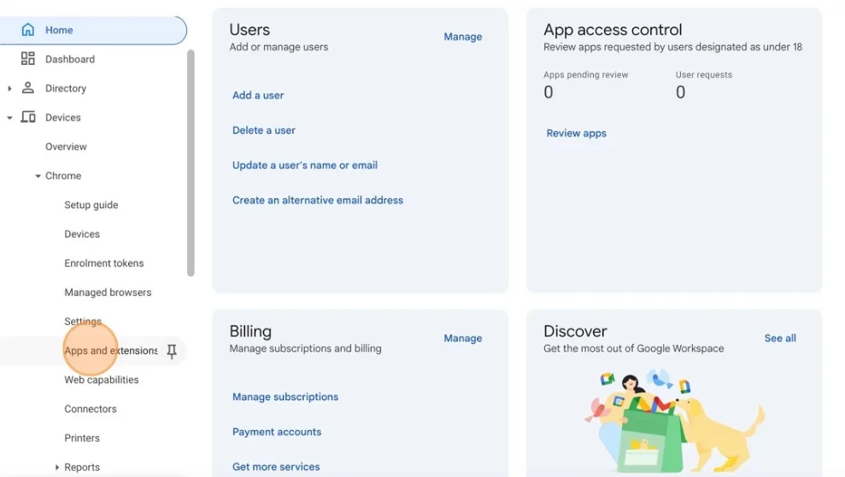Click See all in Discover card

780,338
